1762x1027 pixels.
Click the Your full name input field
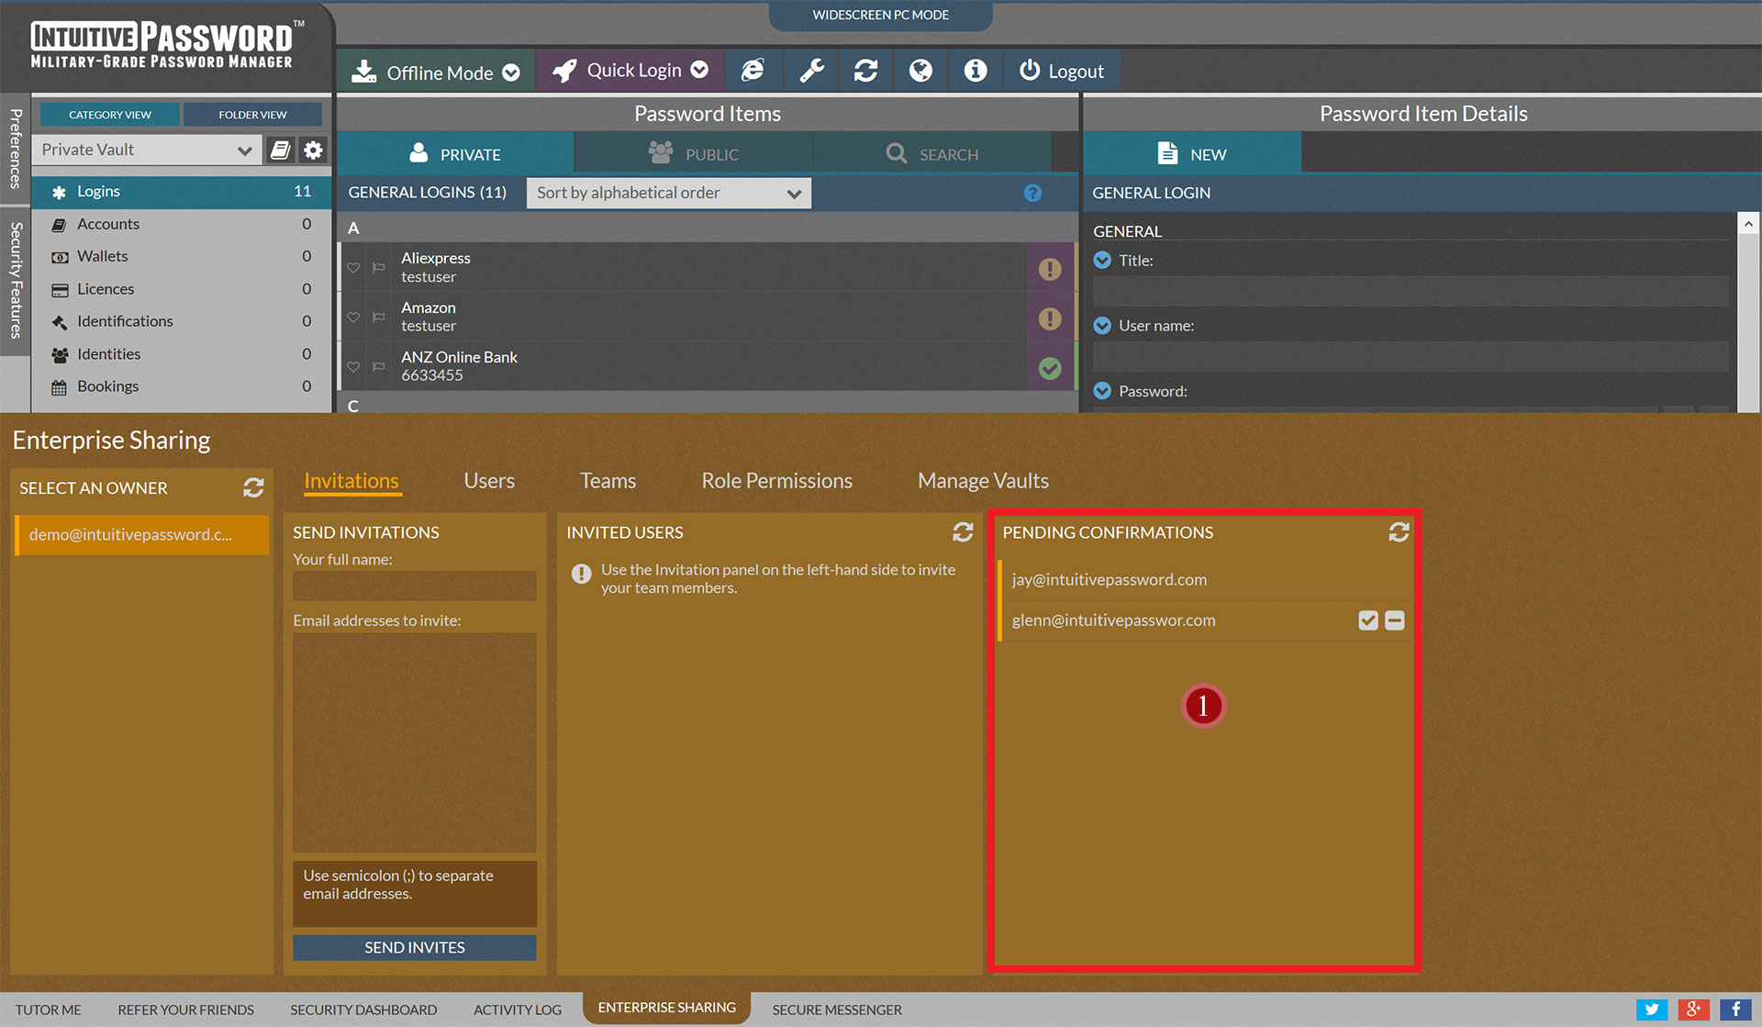click(414, 586)
